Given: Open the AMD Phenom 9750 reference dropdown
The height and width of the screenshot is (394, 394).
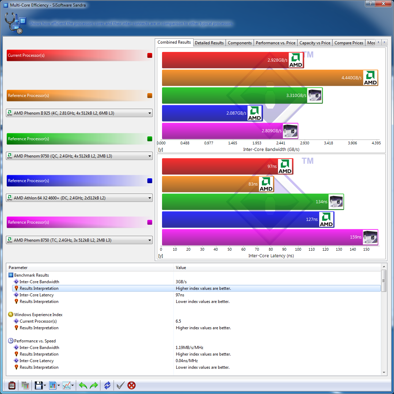Looking at the screenshot, I should point(79,156).
